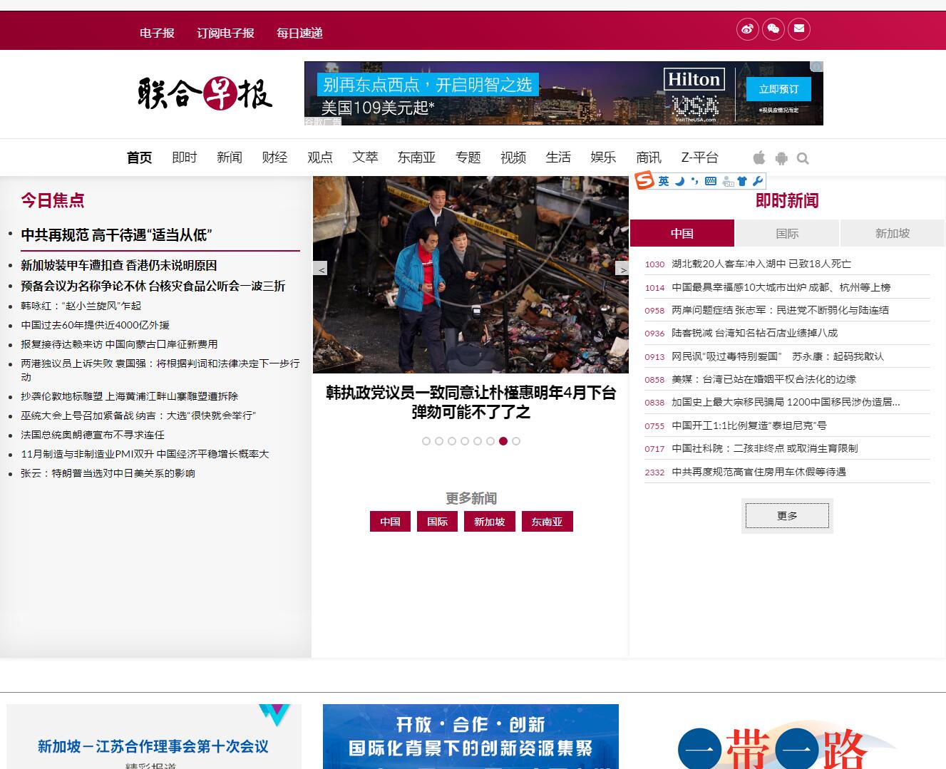Select the Android app icon in nav bar
946x769 pixels.
(x=781, y=158)
